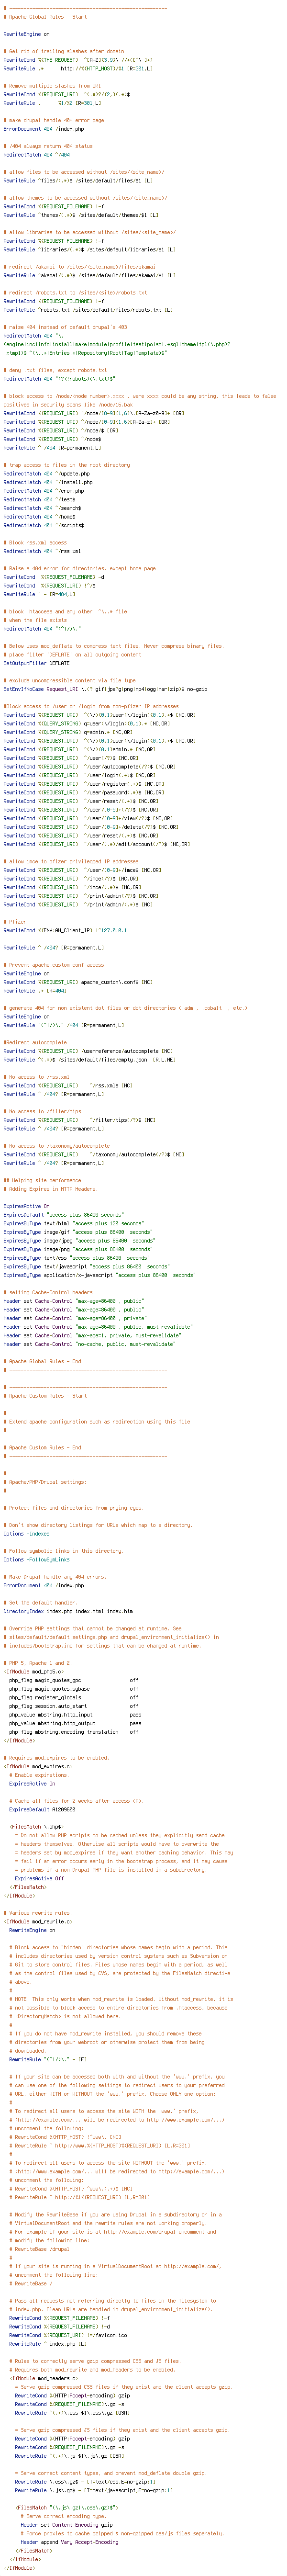
Task: Click the 'RedirectMatch 404 ^/search$' line
Action: pyautogui.click(x=42, y=508)
